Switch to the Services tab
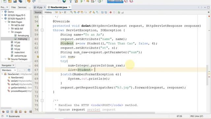The width and height of the screenshot is (211, 119). (x=22, y=7)
